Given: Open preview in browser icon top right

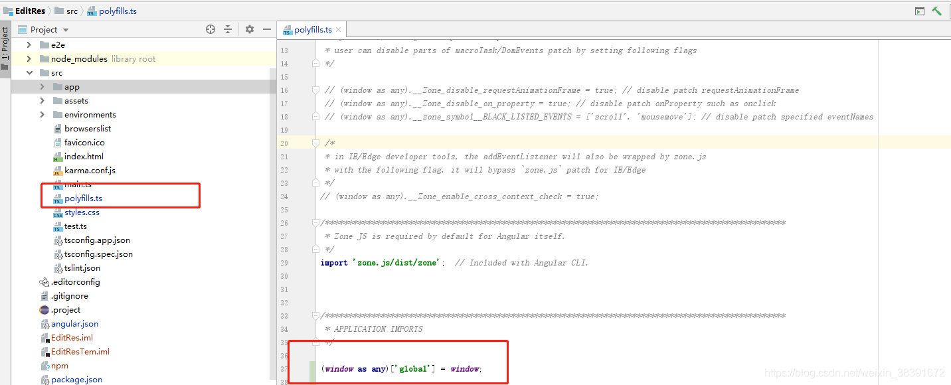Looking at the screenshot, I should point(919,11).
